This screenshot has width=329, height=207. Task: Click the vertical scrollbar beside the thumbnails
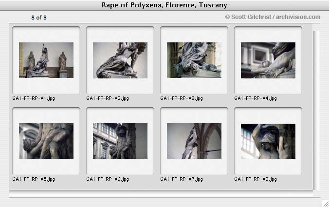(x=316, y=111)
